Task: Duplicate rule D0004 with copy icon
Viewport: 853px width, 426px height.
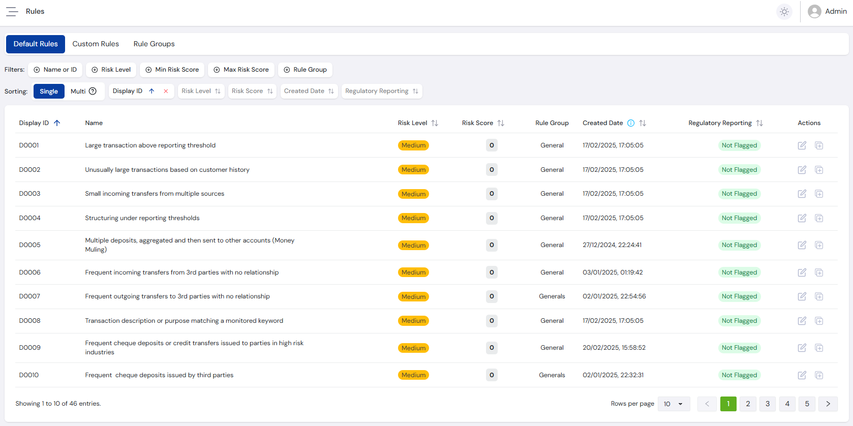Action: point(819,218)
